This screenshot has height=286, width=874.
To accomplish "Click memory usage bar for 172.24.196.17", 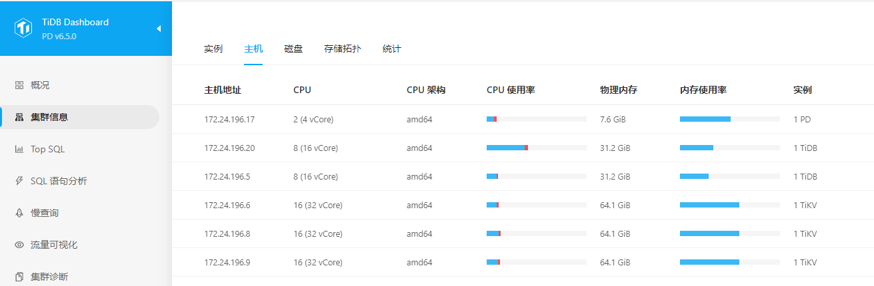I will tap(730, 119).
